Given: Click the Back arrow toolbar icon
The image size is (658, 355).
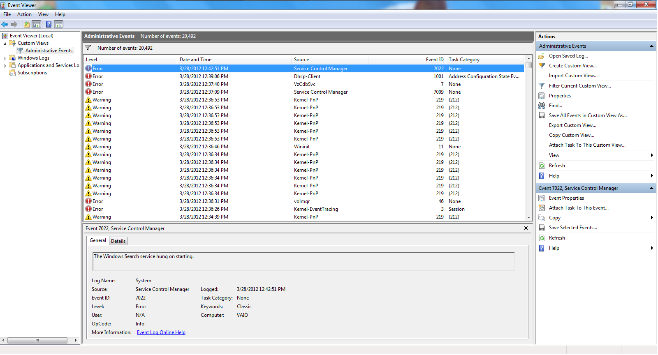Looking at the screenshot, I should pos(5,24).
